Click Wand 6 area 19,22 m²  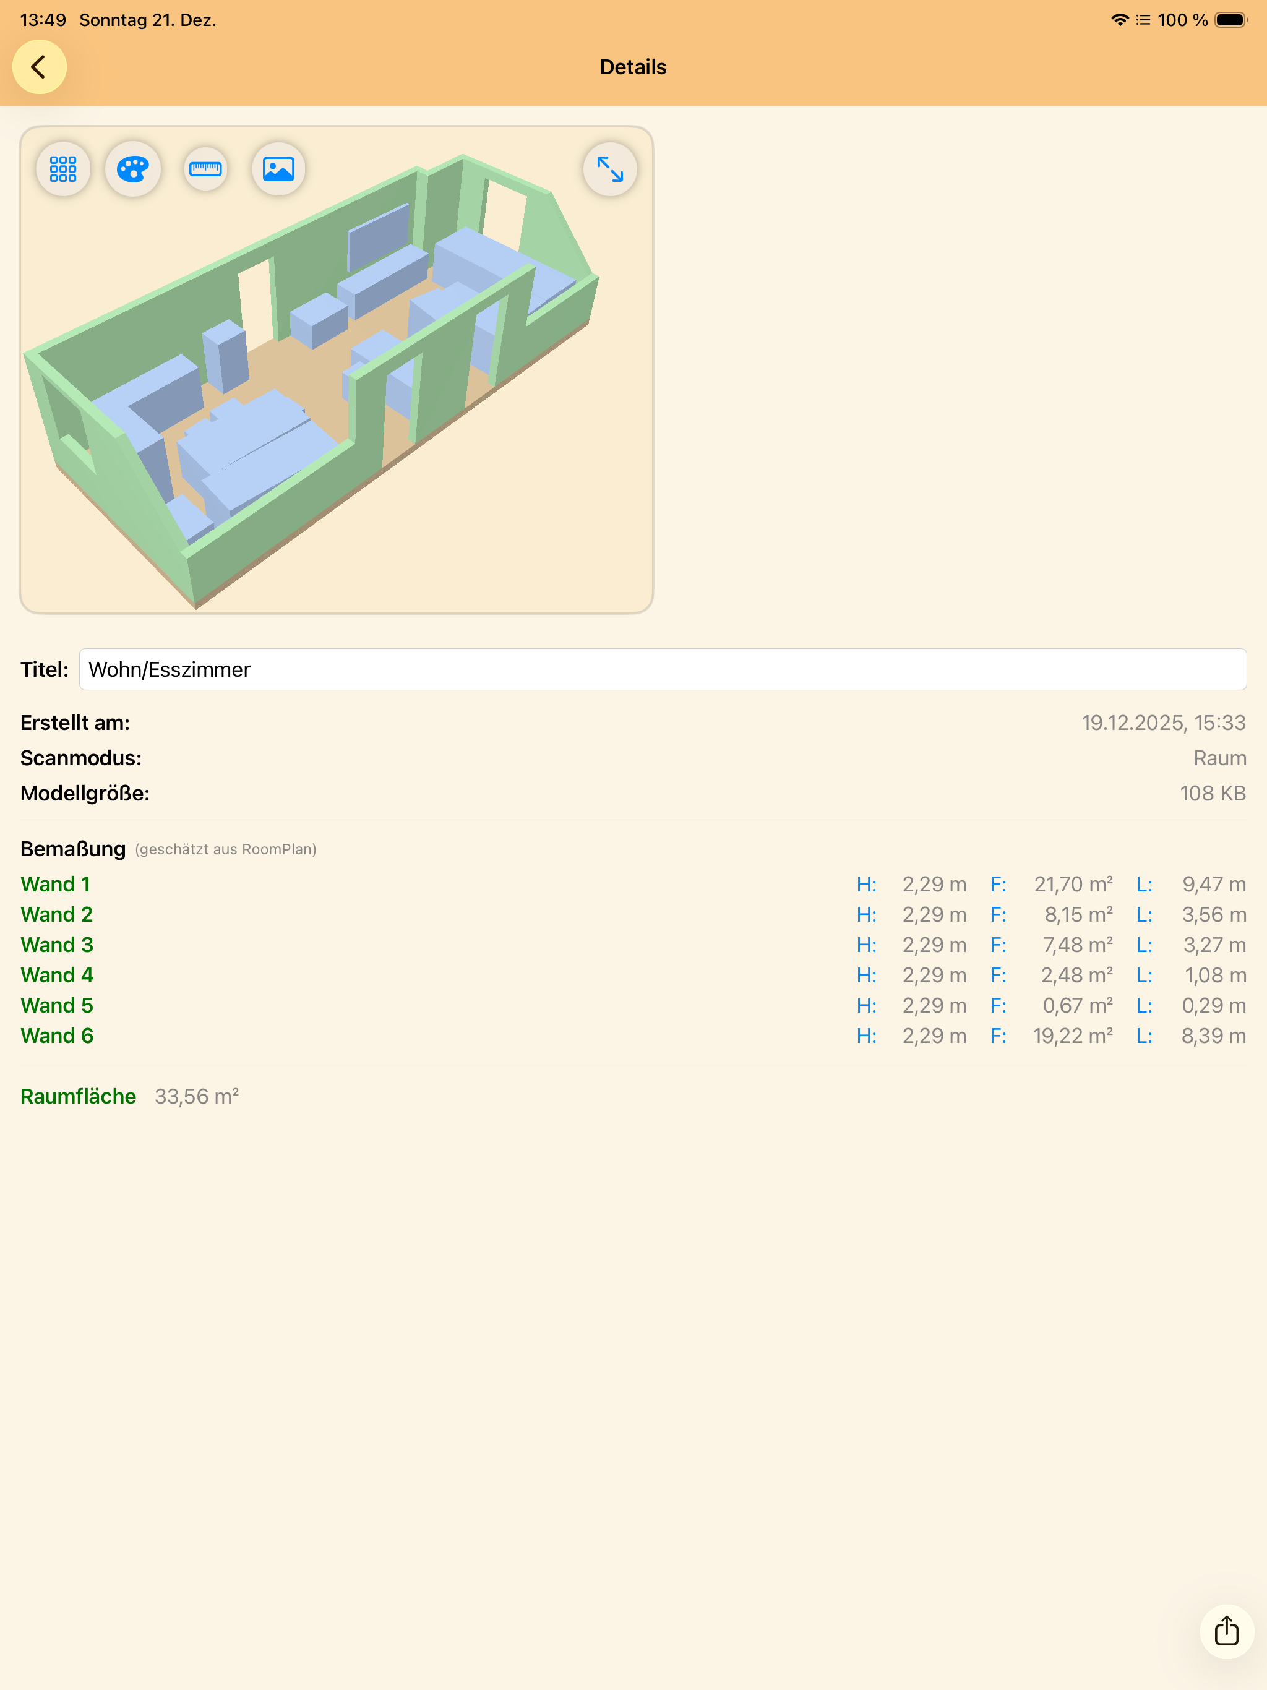coord(1073,1036)
